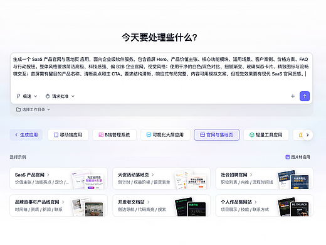
Task: Go back via 生成应用 button
Action: tap(26, 135)
